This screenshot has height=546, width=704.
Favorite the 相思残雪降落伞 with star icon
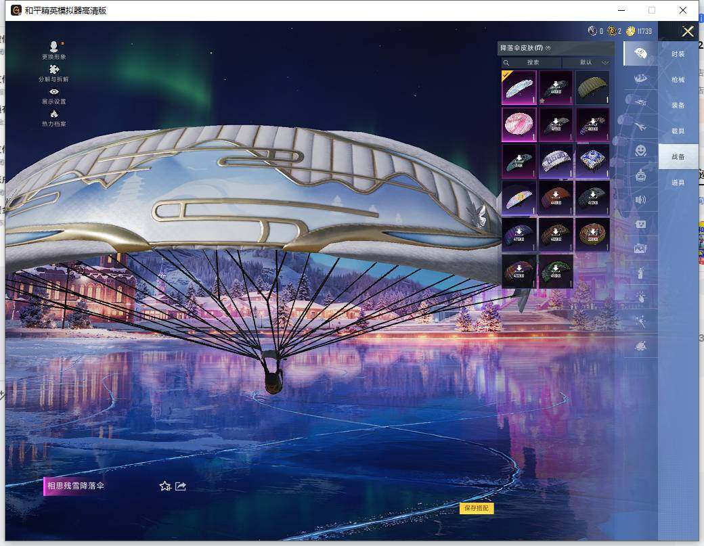[x=164, y=486]
